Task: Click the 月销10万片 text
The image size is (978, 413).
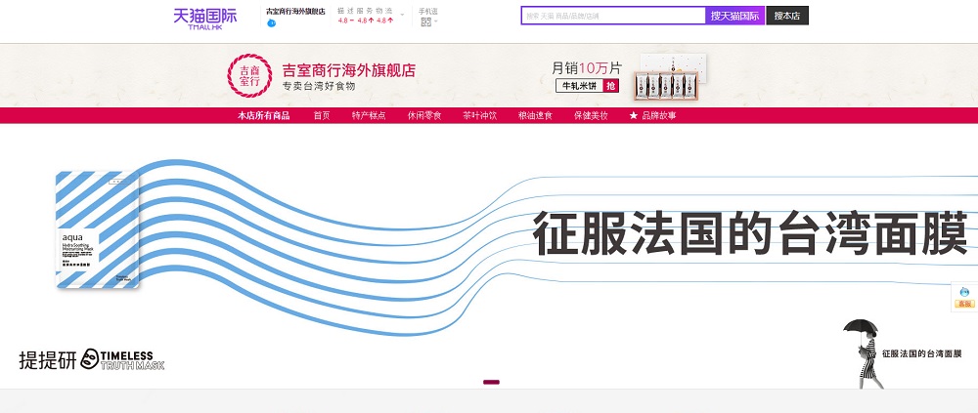Action: (586, 67)
